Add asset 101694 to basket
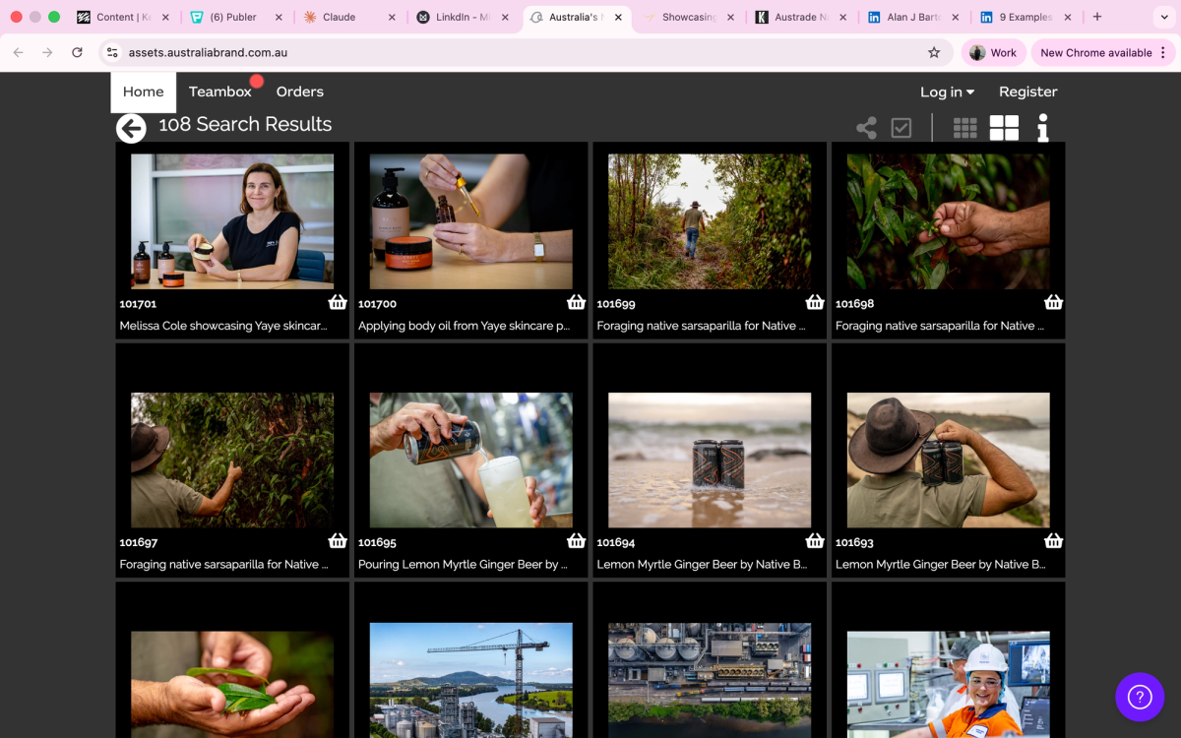 pyautogui.click(x=815, y=540)
